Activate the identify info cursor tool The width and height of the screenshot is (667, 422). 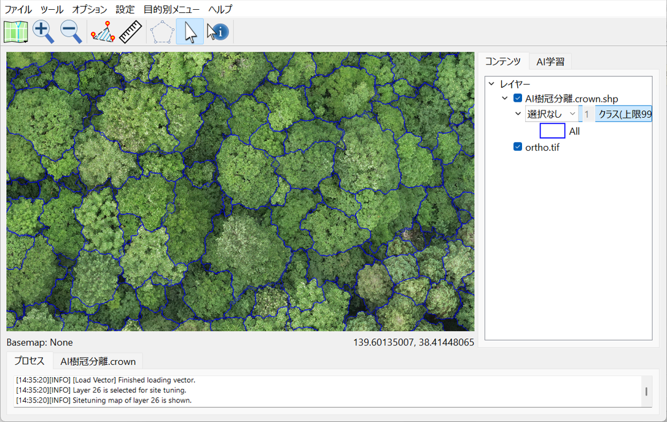click(217, 32)
